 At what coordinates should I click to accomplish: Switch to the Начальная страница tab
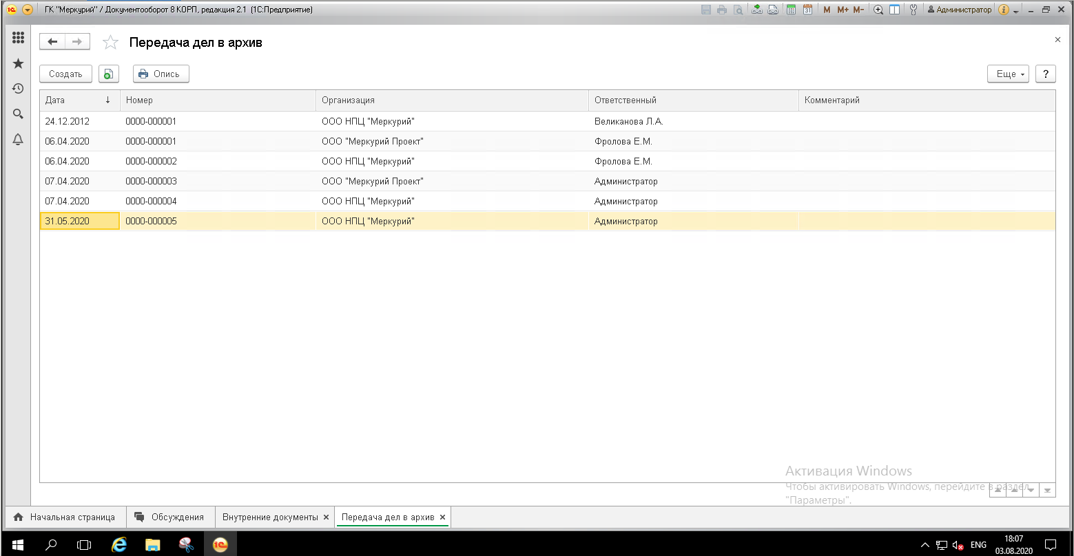click(x=65, y=517)
